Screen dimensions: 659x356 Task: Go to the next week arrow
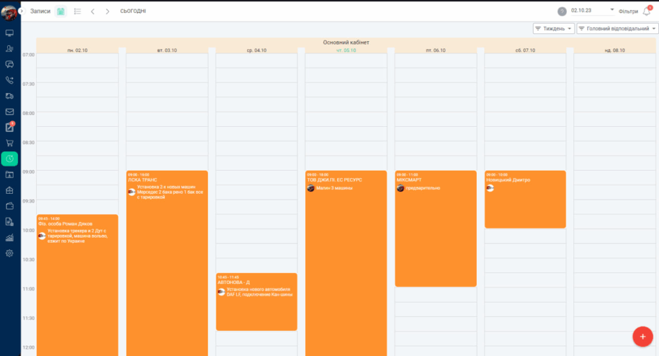tap(107, 11)
